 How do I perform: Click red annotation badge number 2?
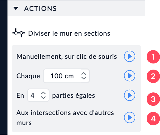[x=153, y=76]
